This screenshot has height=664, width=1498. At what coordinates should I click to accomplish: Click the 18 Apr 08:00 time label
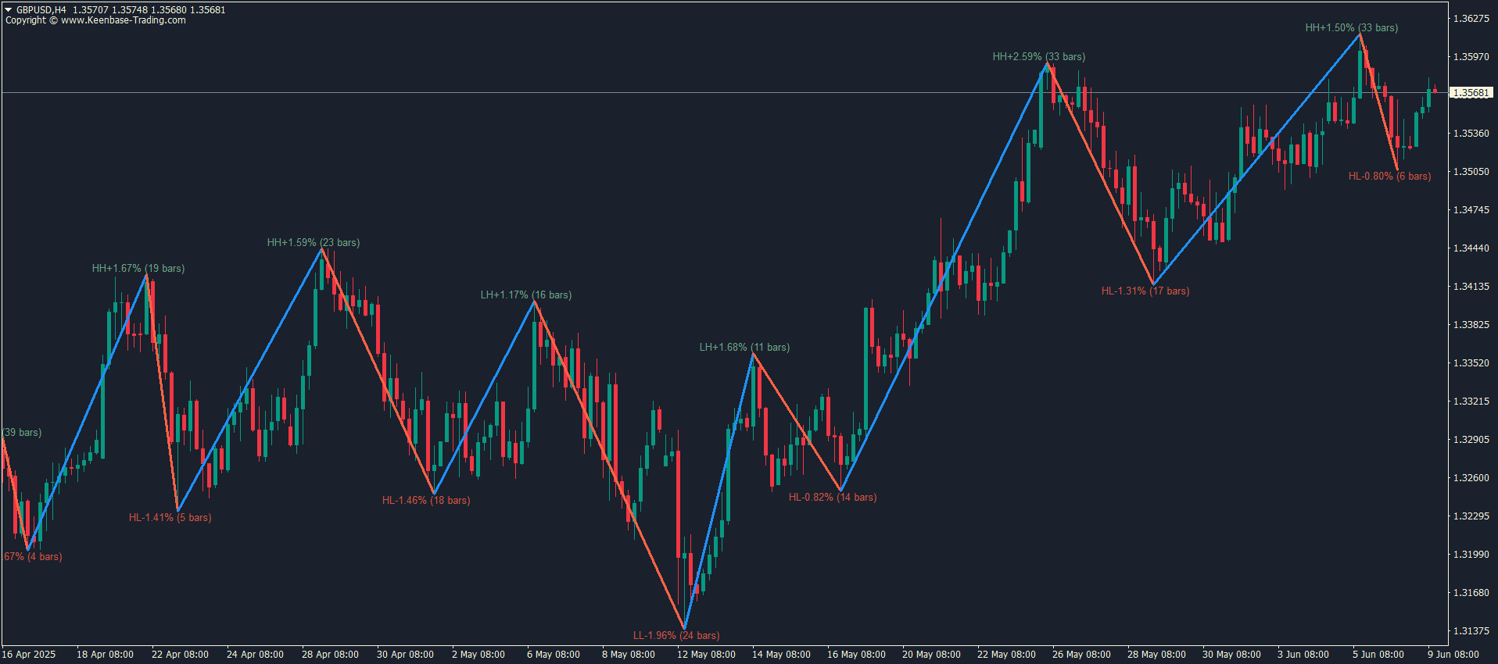click(105, 655)
